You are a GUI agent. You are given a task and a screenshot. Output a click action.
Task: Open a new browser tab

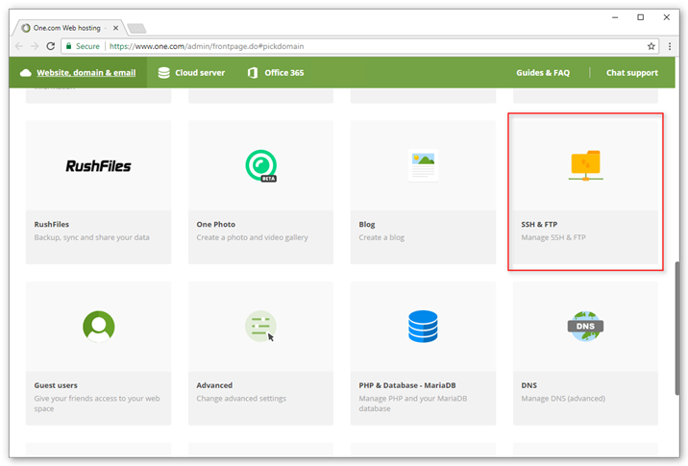point(136,29)
